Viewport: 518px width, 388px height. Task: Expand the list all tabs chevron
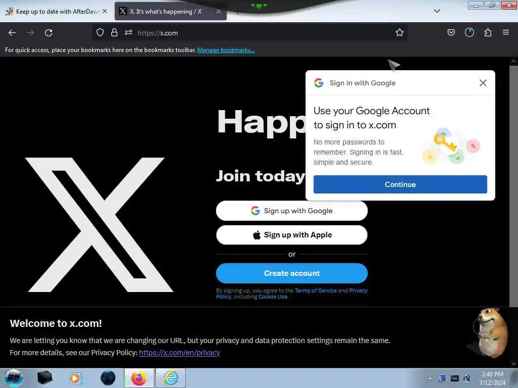pyautogui.click(x=437, y=11)
